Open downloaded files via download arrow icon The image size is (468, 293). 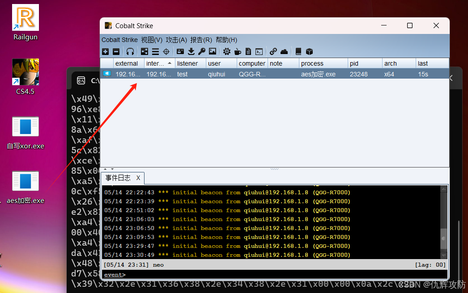tap(191, 51)
